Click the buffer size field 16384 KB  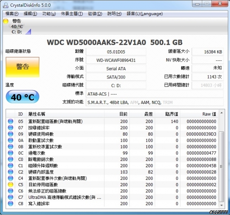208,52
